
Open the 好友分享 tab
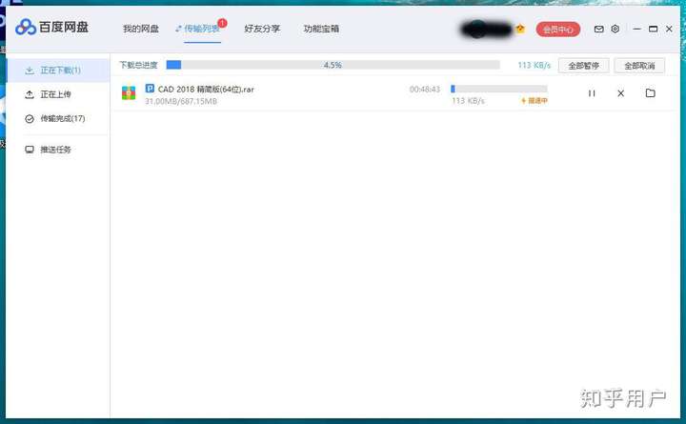click(262, 29)
